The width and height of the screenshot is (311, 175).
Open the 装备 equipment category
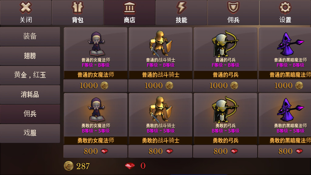pos(30,36)
